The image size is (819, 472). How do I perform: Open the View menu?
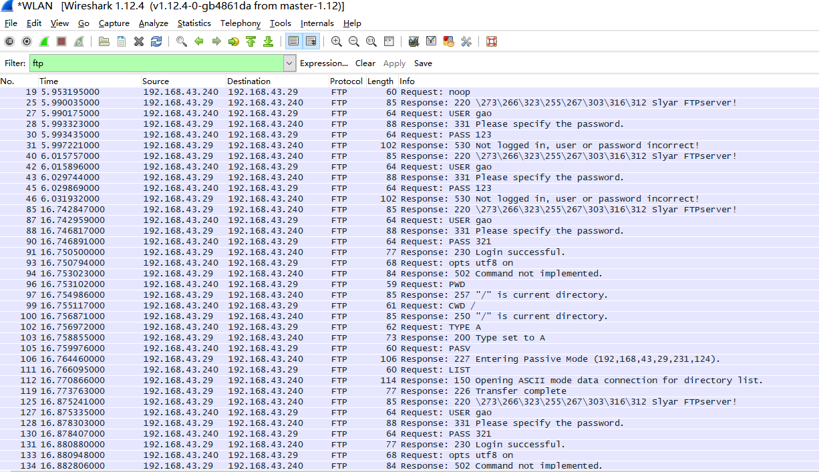click(59, 23)
